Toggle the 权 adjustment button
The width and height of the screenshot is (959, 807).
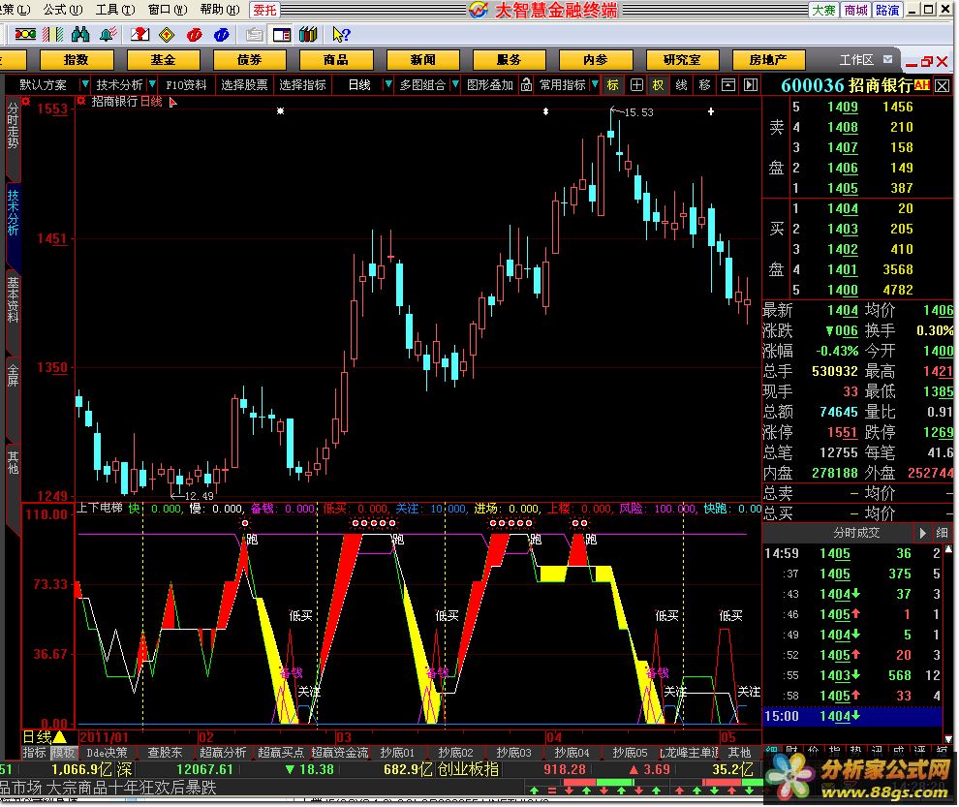pyautogui.click(x=658, y=85)
